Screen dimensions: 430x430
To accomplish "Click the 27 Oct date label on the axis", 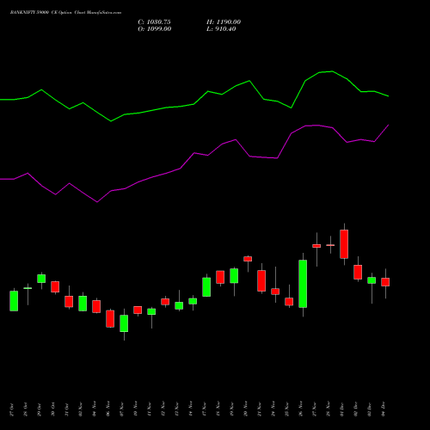I will tap(12, 409).
